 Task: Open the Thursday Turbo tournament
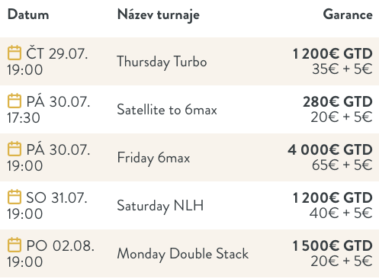pos(162,62)
